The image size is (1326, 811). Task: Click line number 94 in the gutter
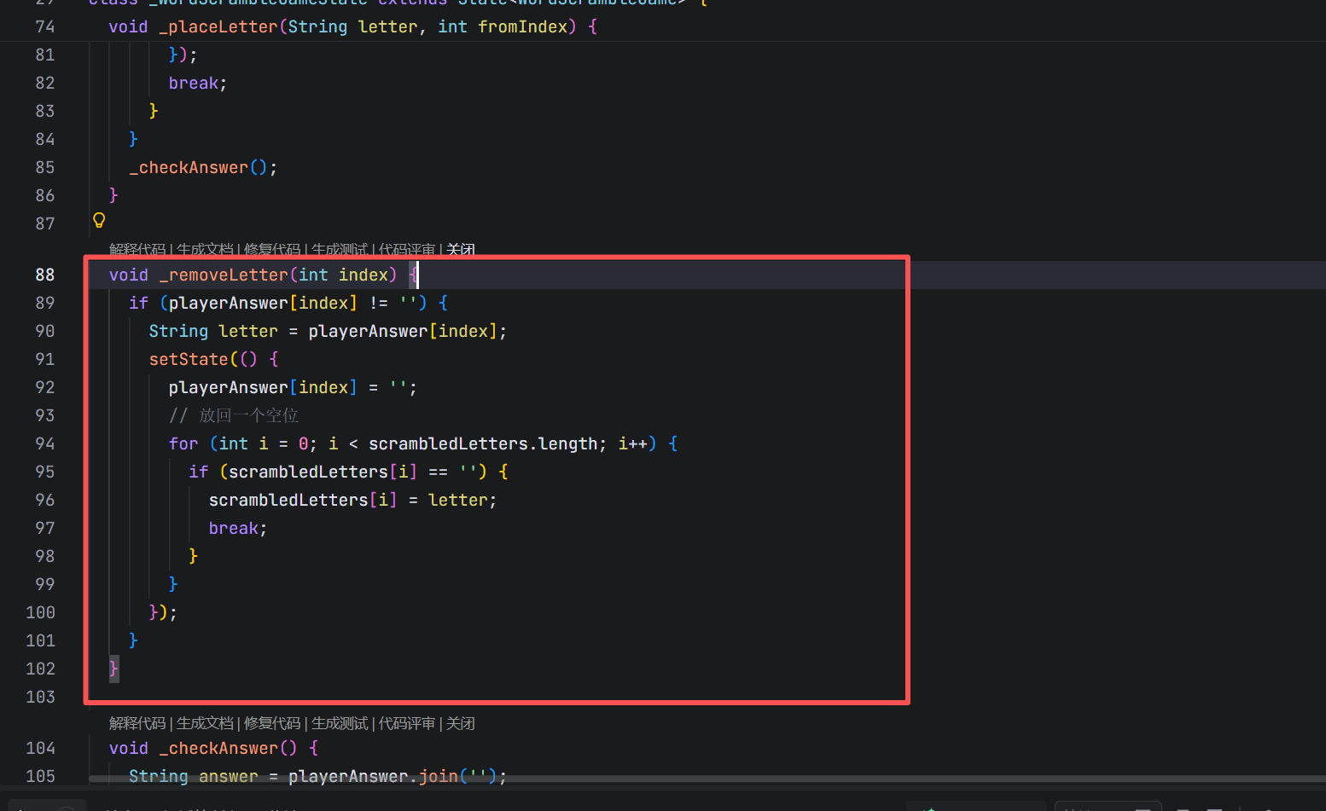coord(45,443)
